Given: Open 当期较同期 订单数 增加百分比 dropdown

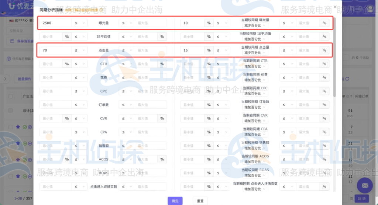Looking at the screenshot, I should point(255,107).
